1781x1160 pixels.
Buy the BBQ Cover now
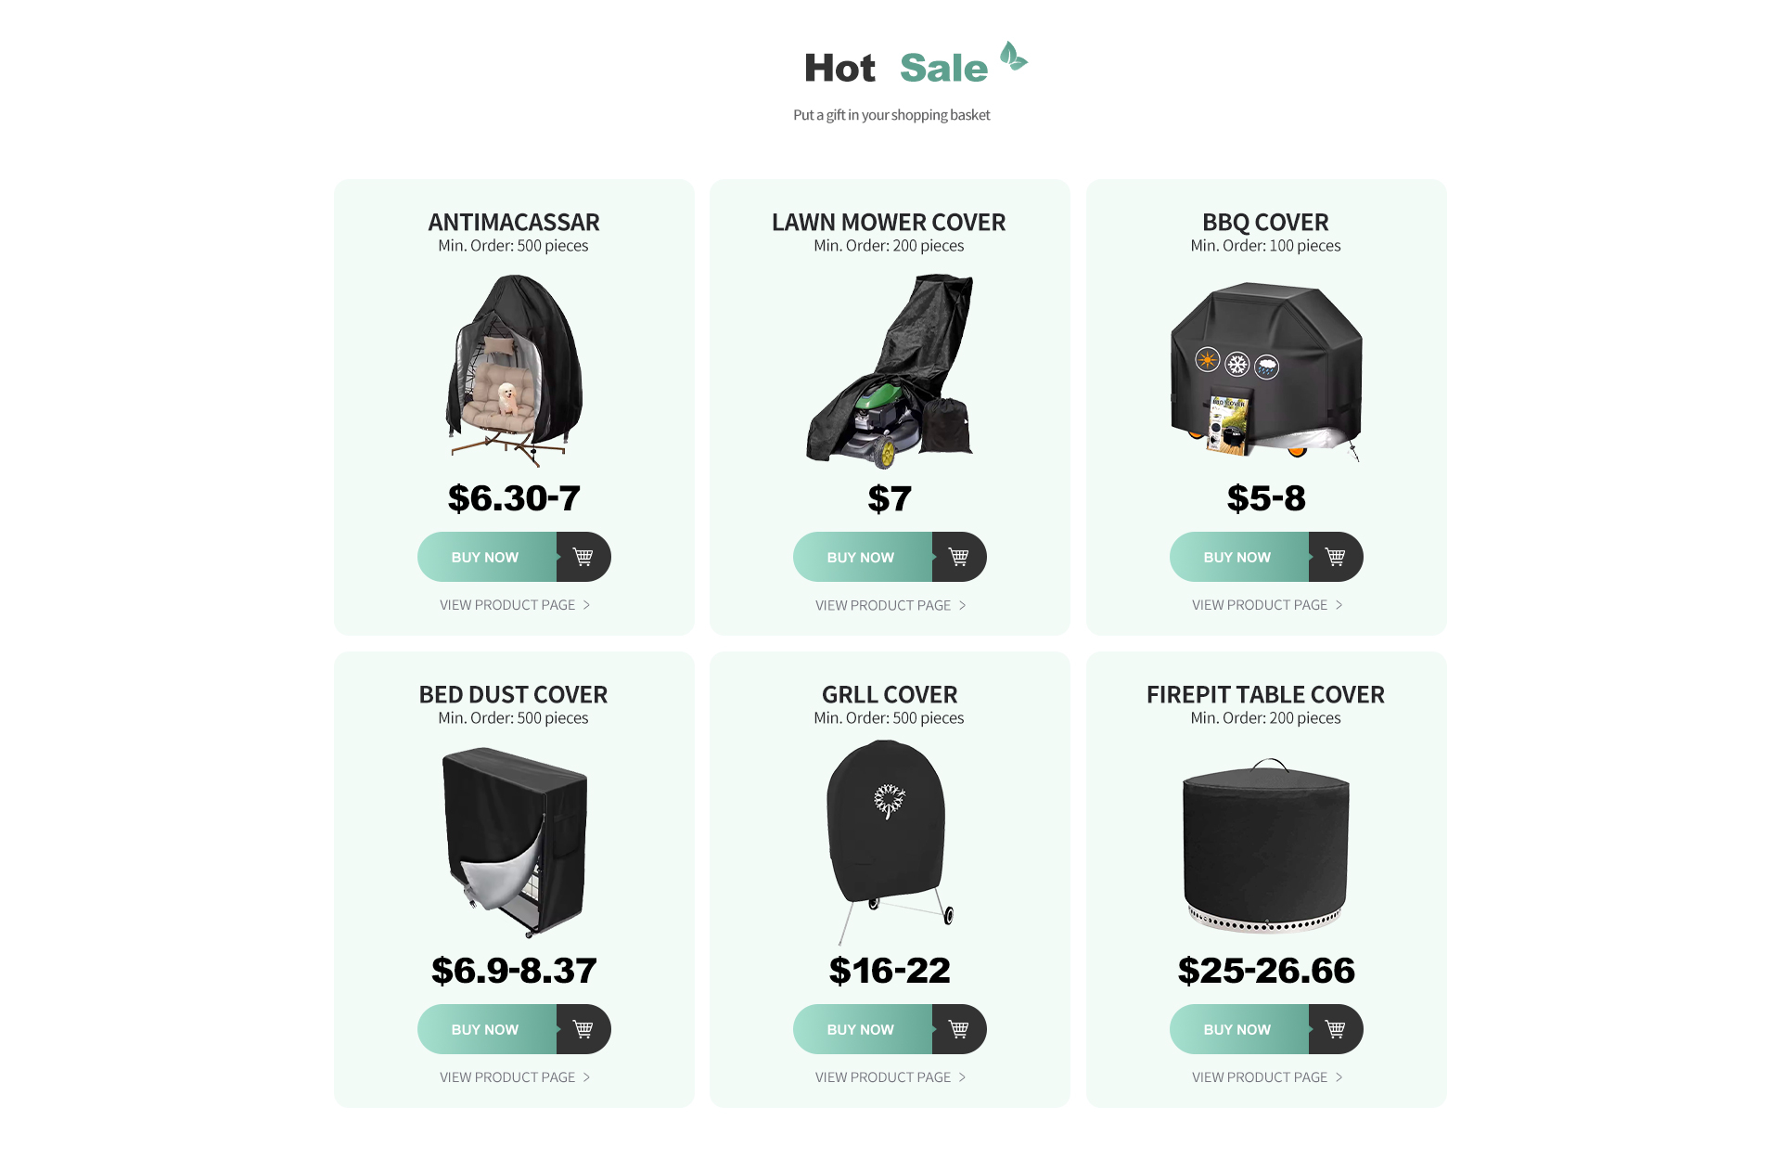click(x=1239, y=557)
